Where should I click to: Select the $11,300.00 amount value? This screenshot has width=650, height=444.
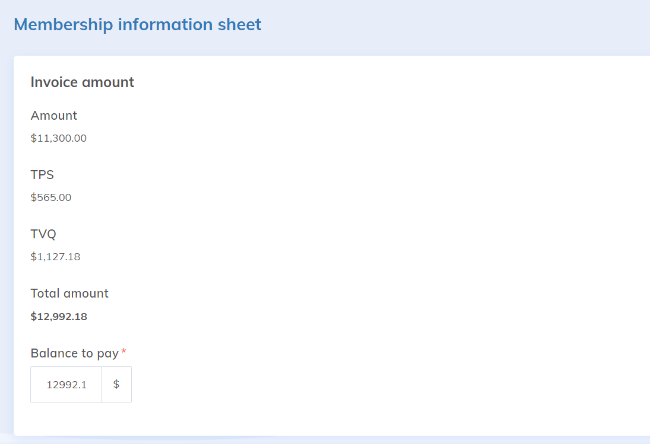59,138
